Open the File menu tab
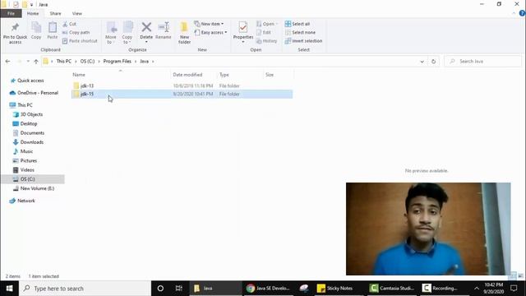Screen dimensions: 526x296 [11, 13]
